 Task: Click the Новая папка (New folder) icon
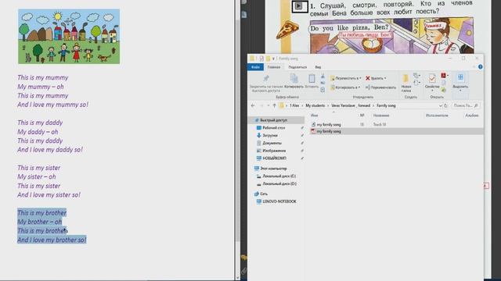[405, 78]
